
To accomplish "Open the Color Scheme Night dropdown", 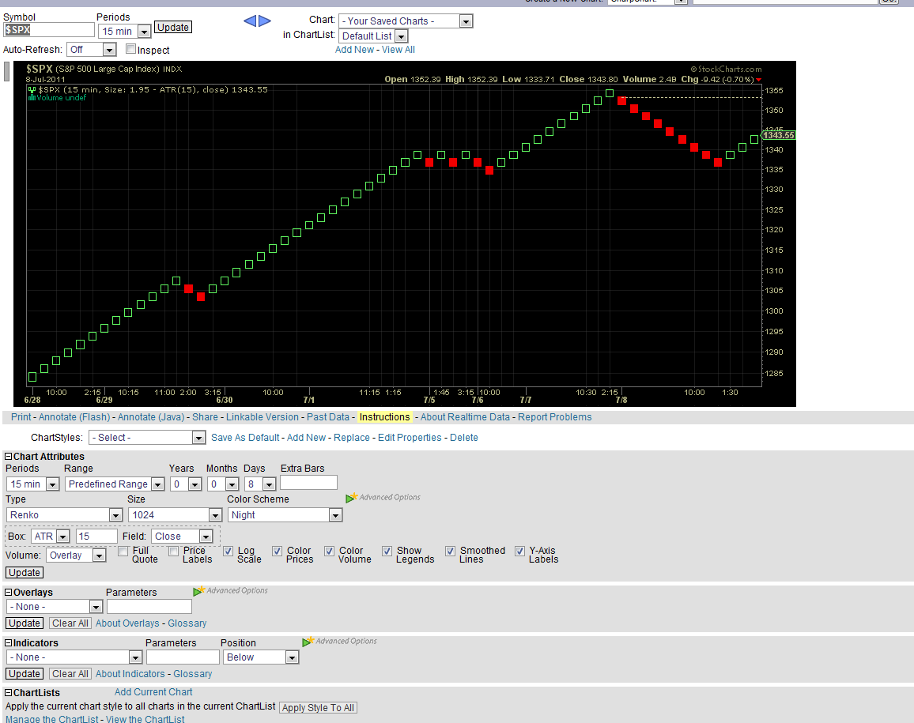I will point(285,515).
